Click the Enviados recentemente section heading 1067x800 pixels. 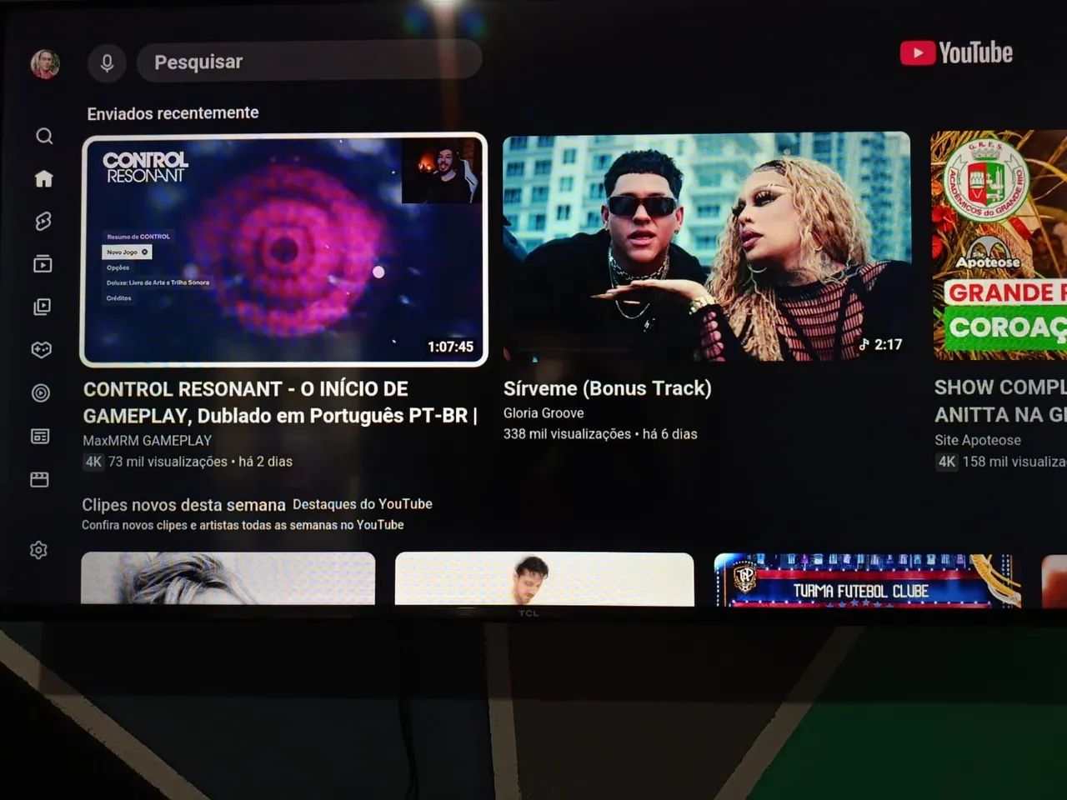pos(173,112)
